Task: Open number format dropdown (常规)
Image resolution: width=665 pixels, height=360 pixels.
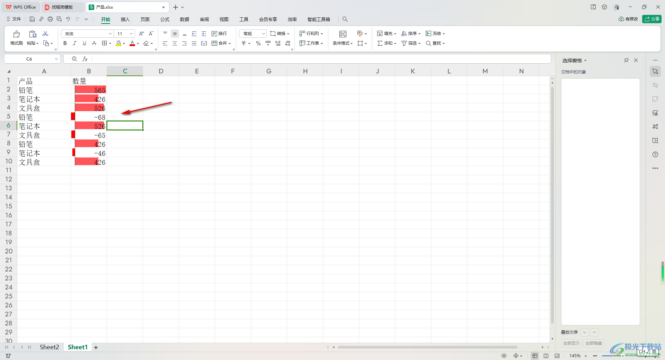Action: [263, 34]
